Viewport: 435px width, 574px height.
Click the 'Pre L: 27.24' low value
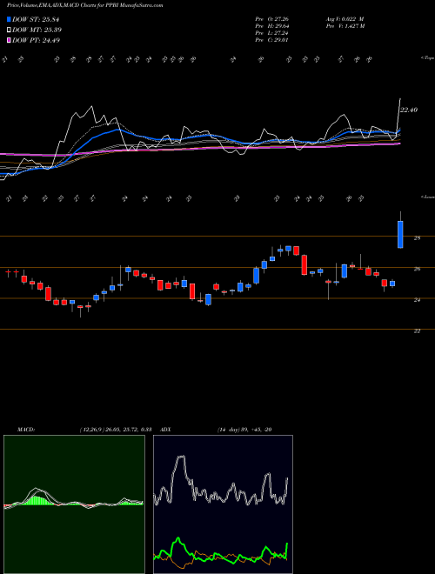[271, 33]
